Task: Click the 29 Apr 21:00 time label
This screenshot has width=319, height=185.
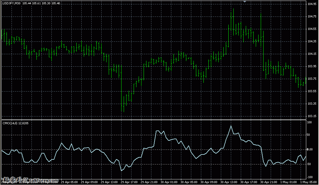Action: [x=149, y=182]
